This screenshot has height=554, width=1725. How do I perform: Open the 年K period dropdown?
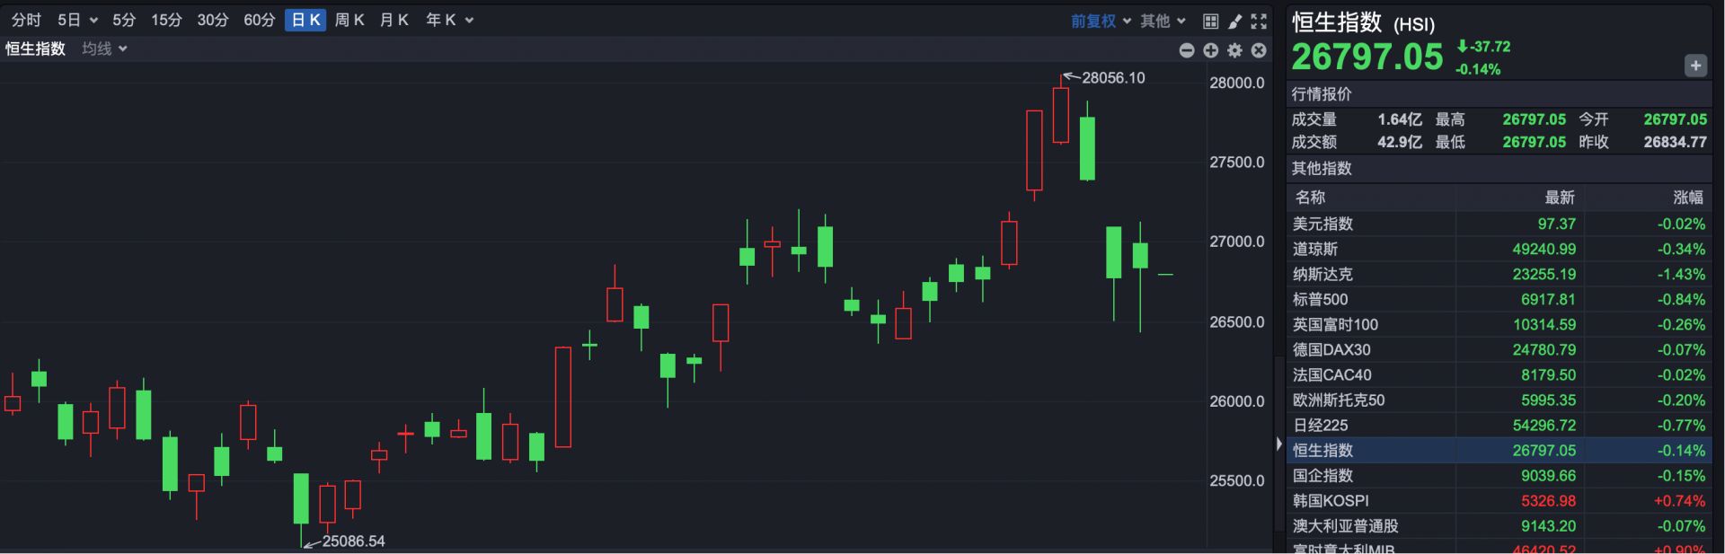click(x=448, y=20)
